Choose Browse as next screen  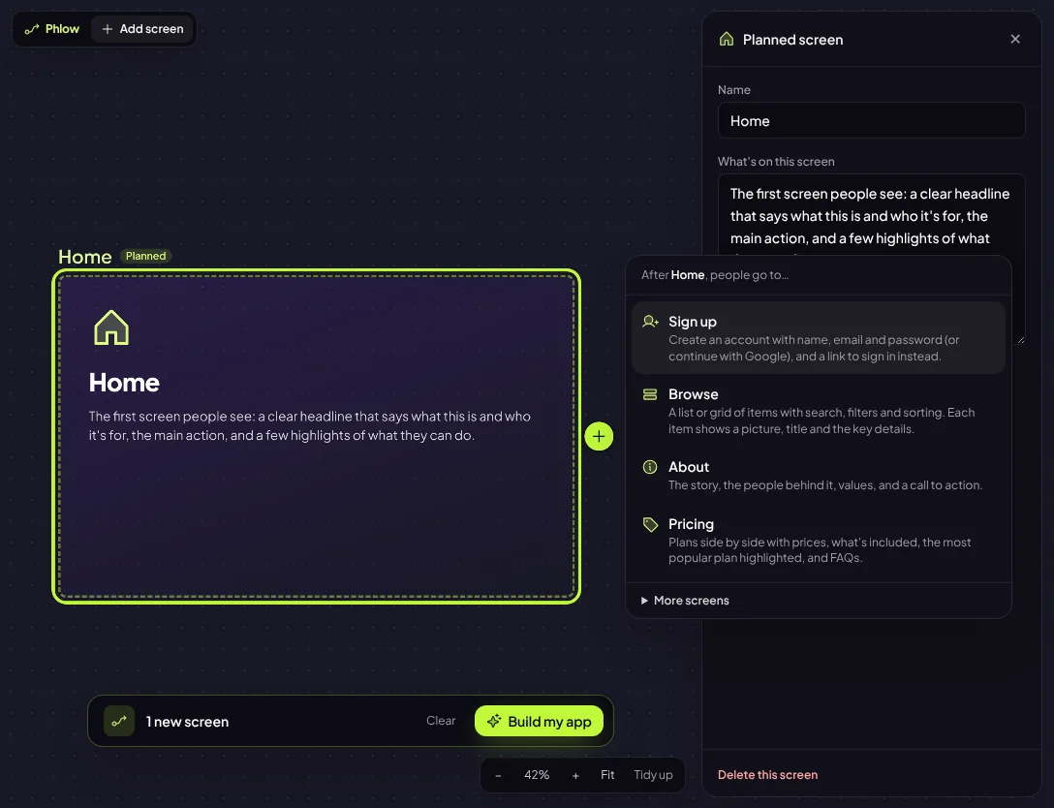point(818,410)
